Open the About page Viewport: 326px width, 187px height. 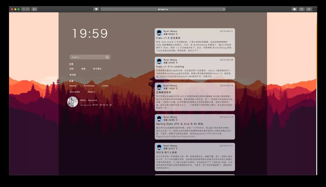pos(91,92)
